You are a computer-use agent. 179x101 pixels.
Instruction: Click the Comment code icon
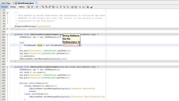point(88,7)
